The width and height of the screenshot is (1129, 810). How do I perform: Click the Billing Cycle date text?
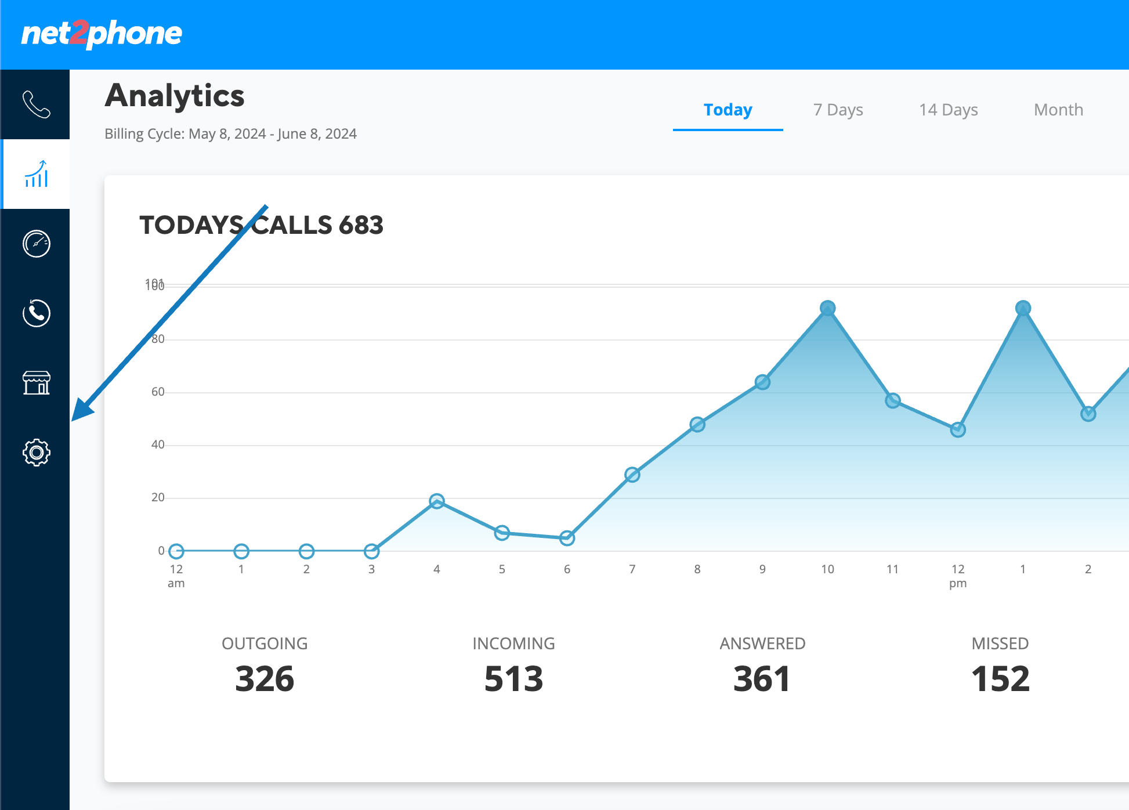[230, 134]
